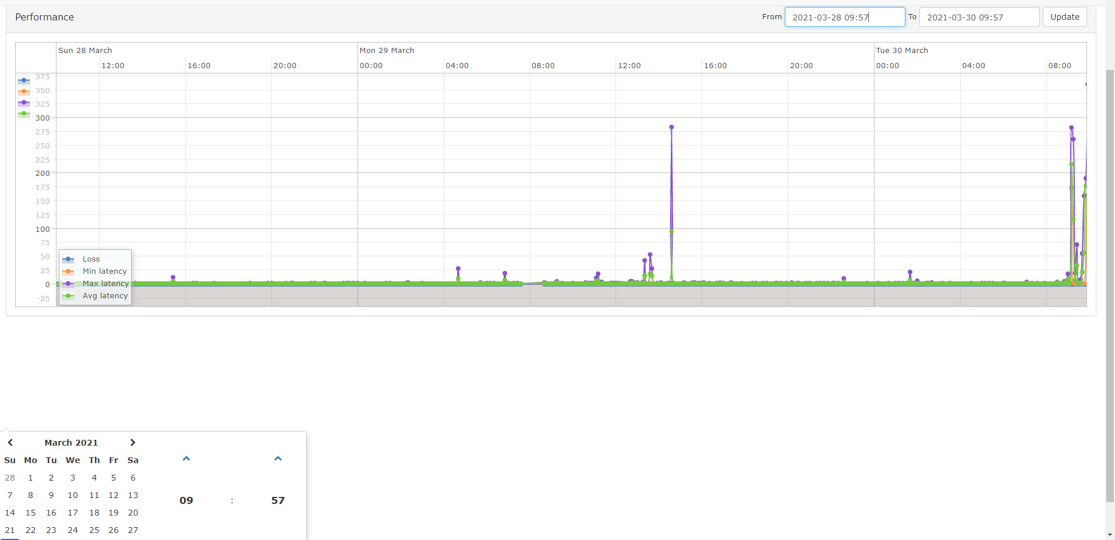Click the Update button
1115x540 pixels.
(1065, 17)
